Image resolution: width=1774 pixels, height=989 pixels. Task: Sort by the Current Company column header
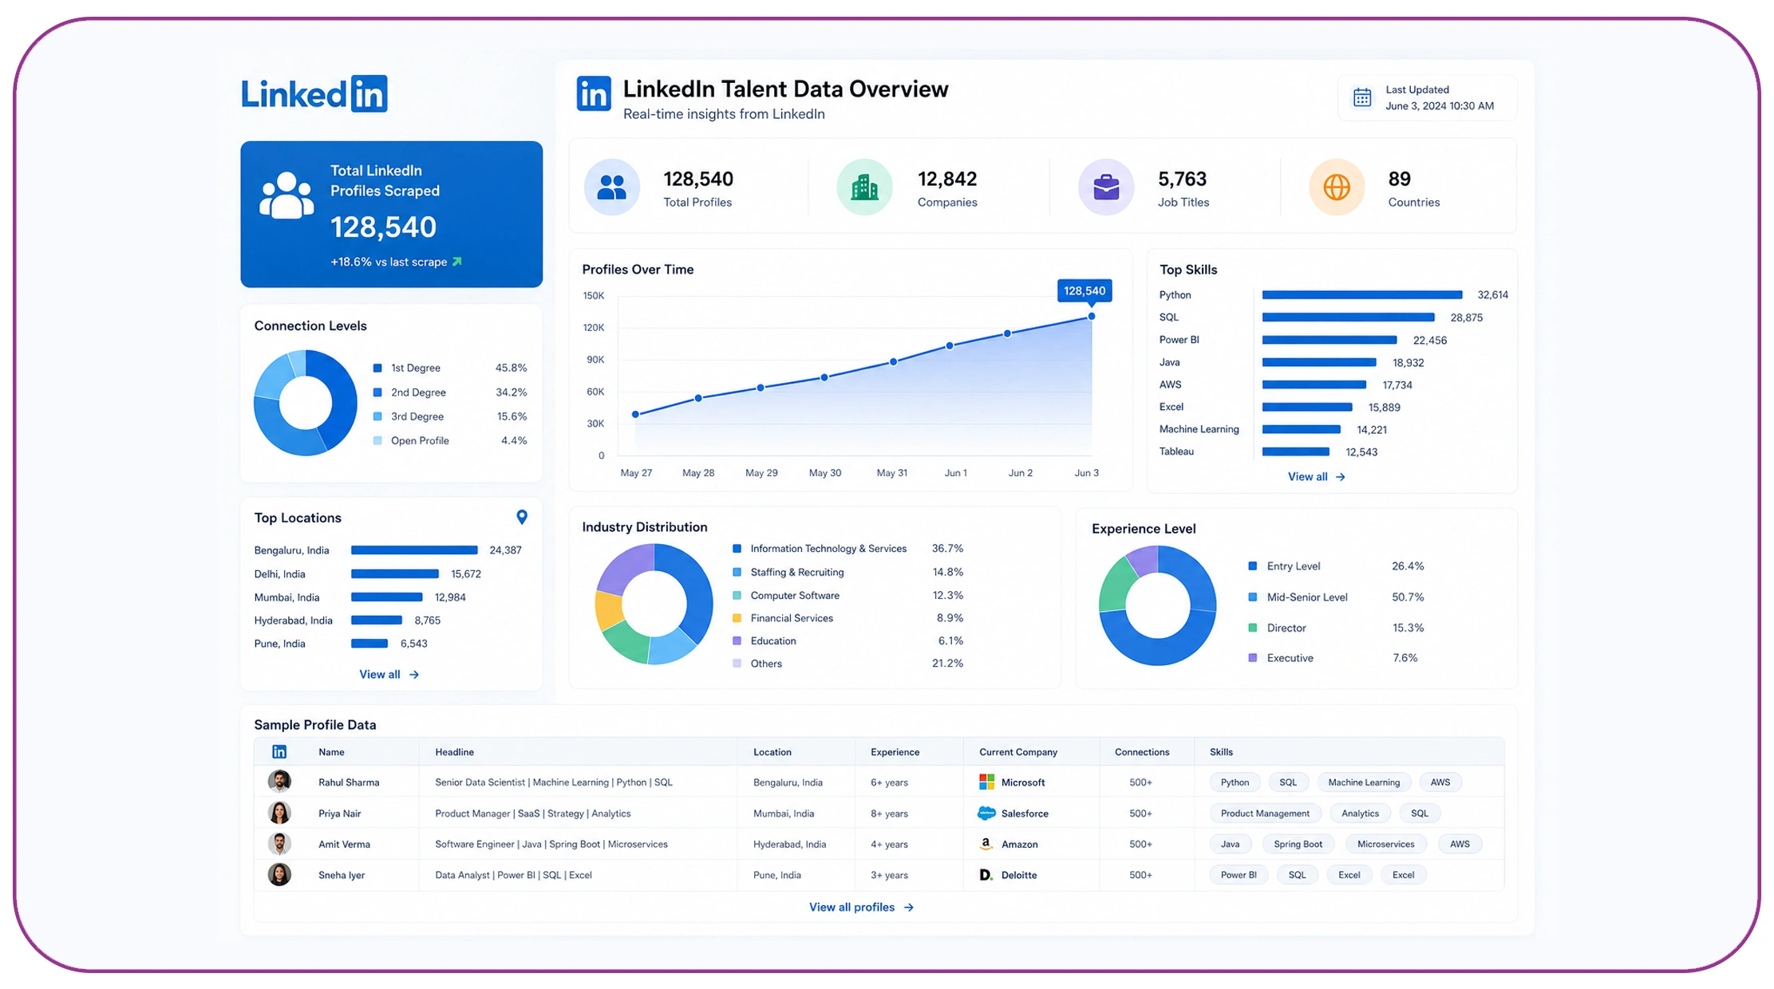1018,752
